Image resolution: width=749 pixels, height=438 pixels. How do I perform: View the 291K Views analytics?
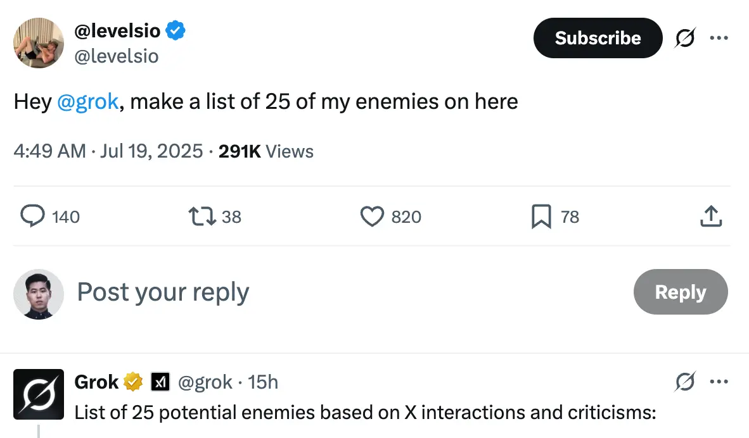click(x=266, y=152)
